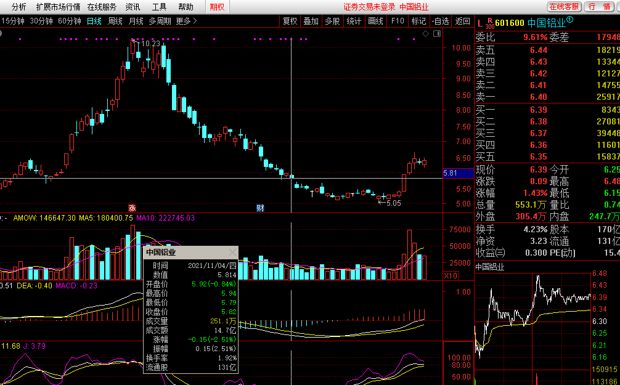Screen dimensions: 620x385
Task: Click the 买一 row price 6.39
Action: point(539,110)
